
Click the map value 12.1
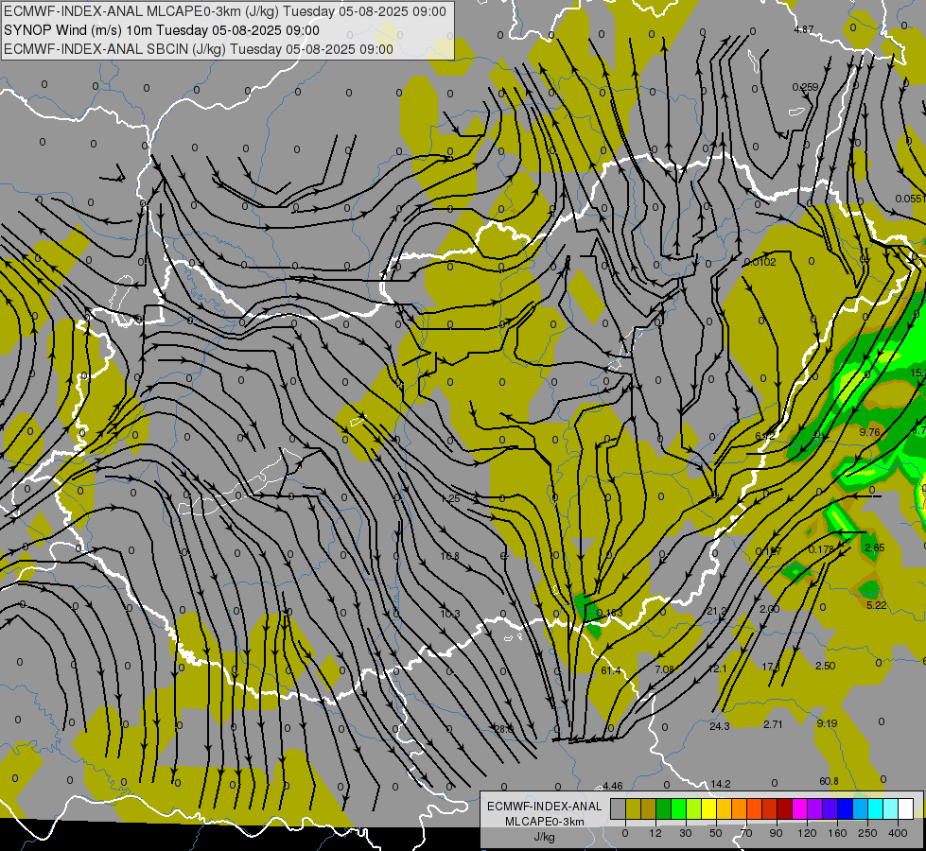717,669
